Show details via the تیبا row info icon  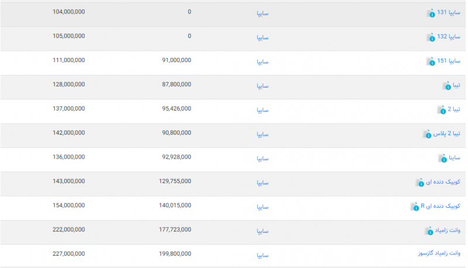point(447,86)
